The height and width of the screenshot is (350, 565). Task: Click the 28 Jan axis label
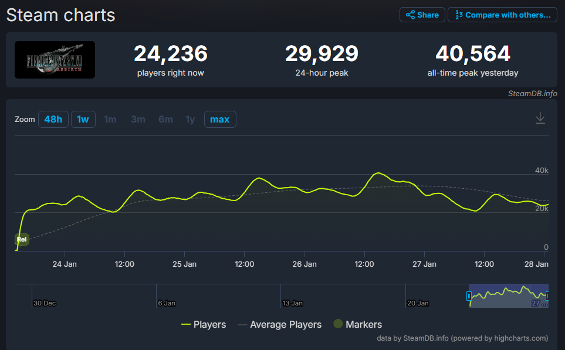coord(536,264)
